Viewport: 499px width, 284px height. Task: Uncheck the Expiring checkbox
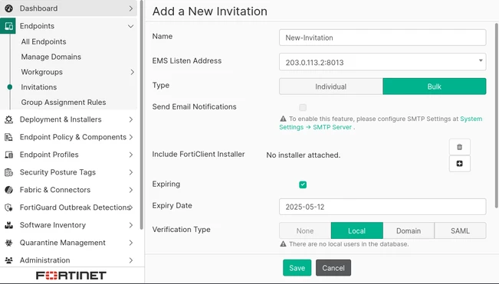pos(303,184)
